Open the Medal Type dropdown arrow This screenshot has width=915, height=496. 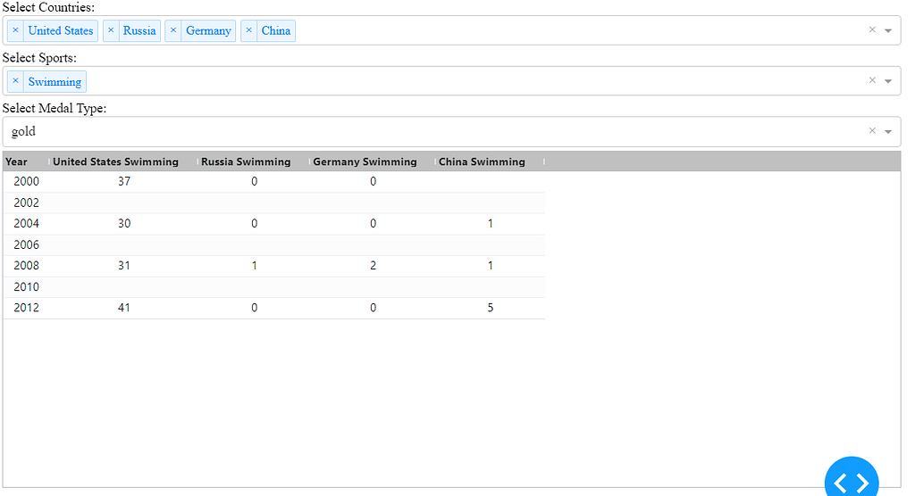[888, 132]
